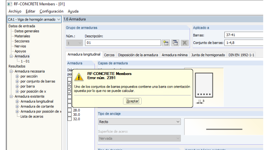Image resolution: width=269 pixels, height=150 pixels.
Task: Select the '1 - 01' reinforcement group tree entry
Action: (x=25, y=61)
